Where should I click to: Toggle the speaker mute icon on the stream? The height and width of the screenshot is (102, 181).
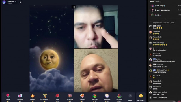[x=74, y=7]
